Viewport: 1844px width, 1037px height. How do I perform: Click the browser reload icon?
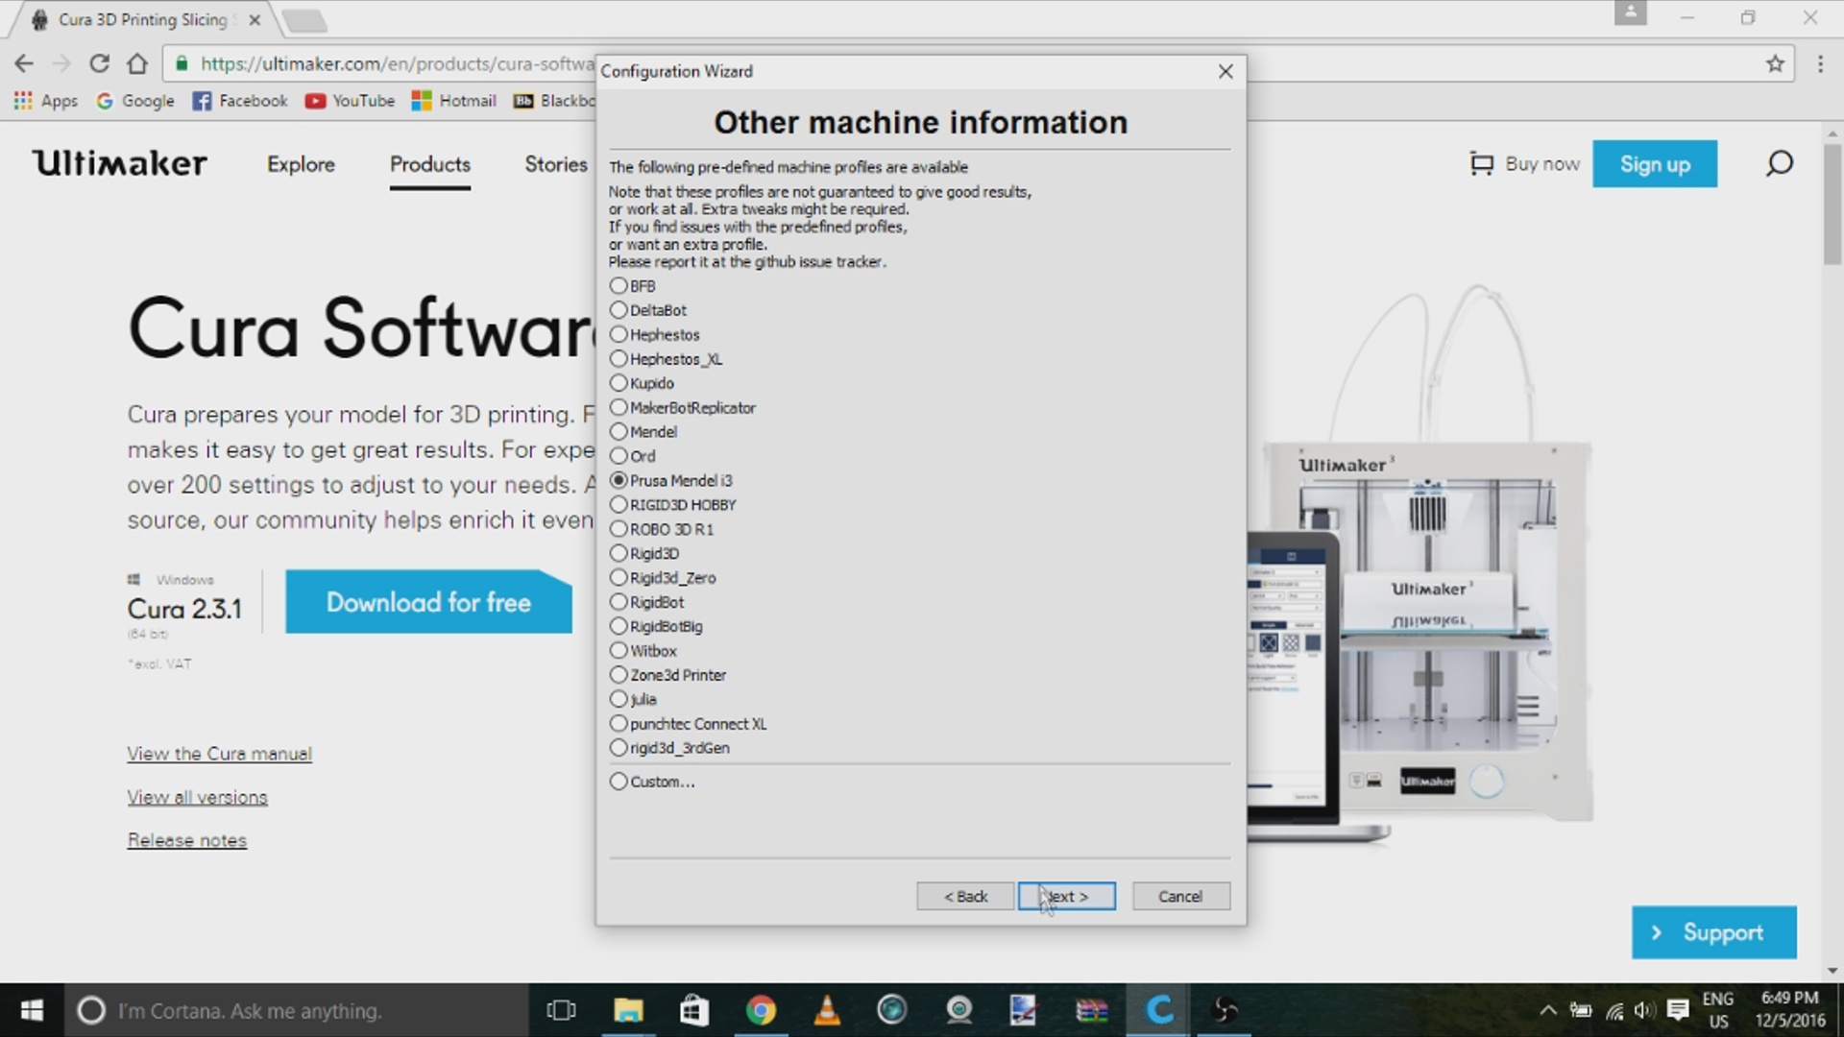[x=99, y=63]
